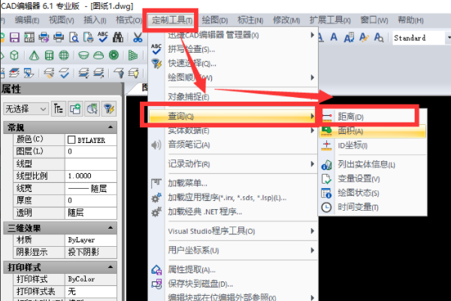Click the single letter A text toolbar icon
This screenshot has height=301, width=451.
(x=334, y=37)
